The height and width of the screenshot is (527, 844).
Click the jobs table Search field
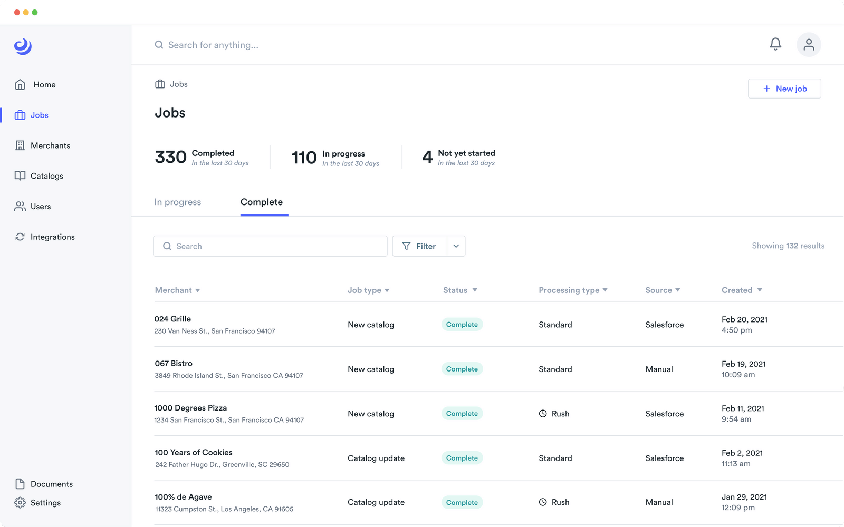tap(270, 246)
